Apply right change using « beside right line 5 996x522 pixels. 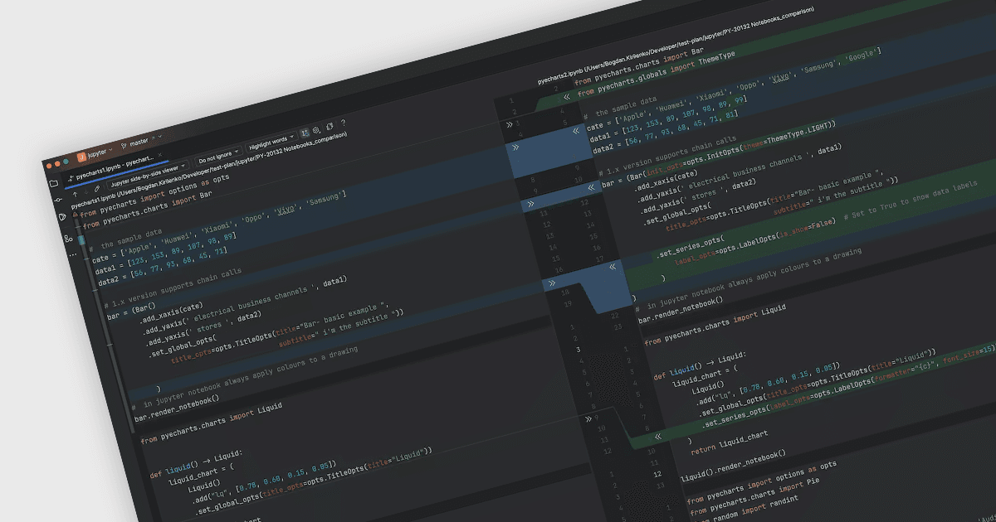(x=576, y=131)
